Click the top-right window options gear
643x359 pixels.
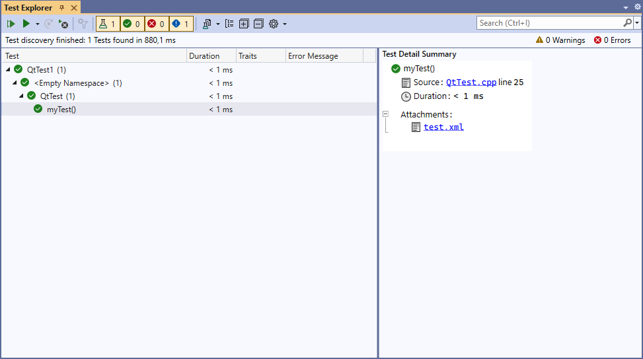[638, 7]
